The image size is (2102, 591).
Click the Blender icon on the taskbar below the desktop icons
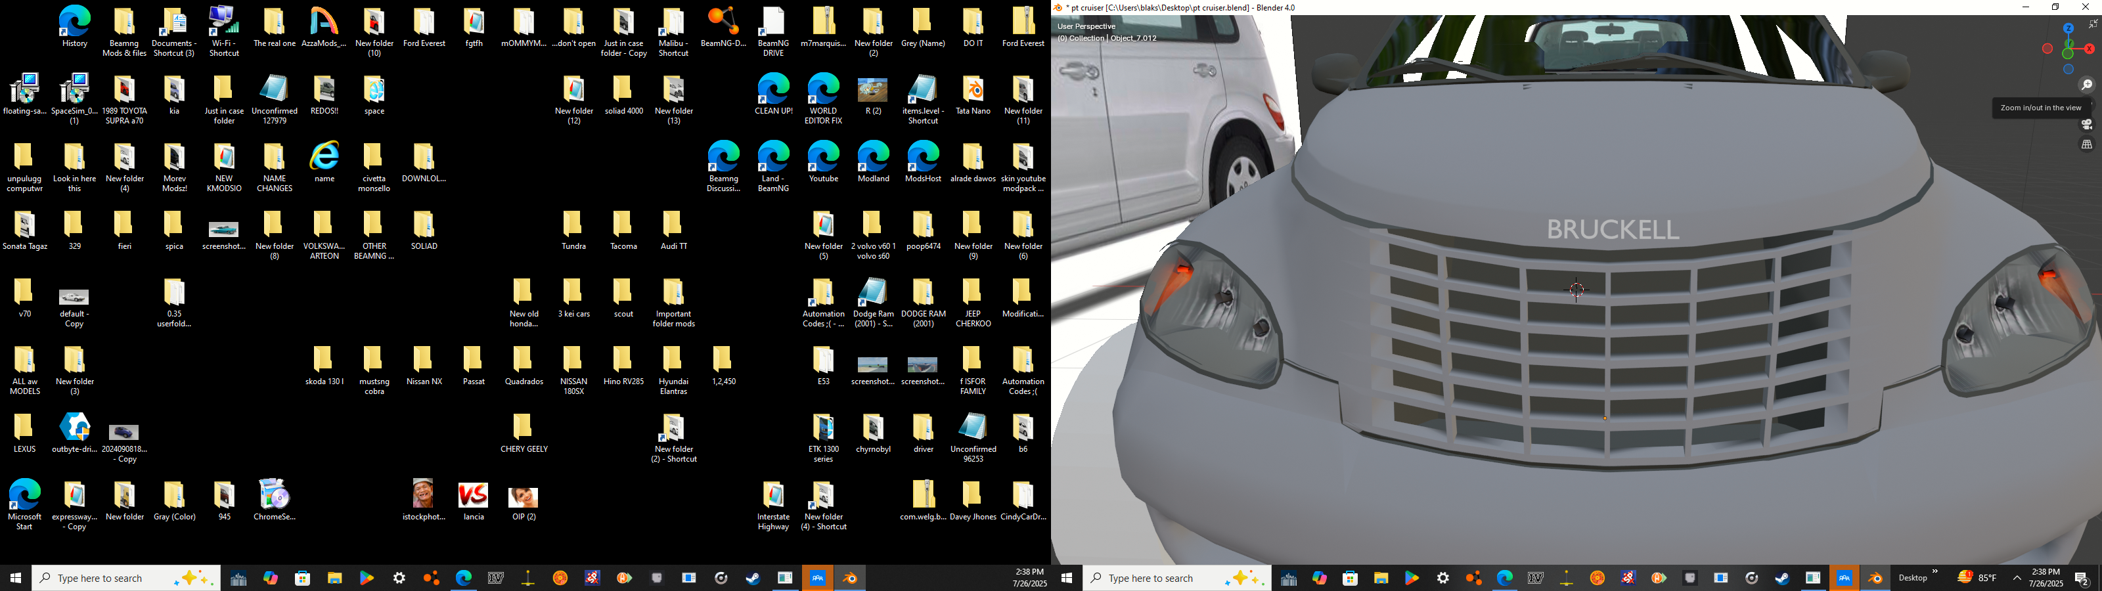pos(850,579)
